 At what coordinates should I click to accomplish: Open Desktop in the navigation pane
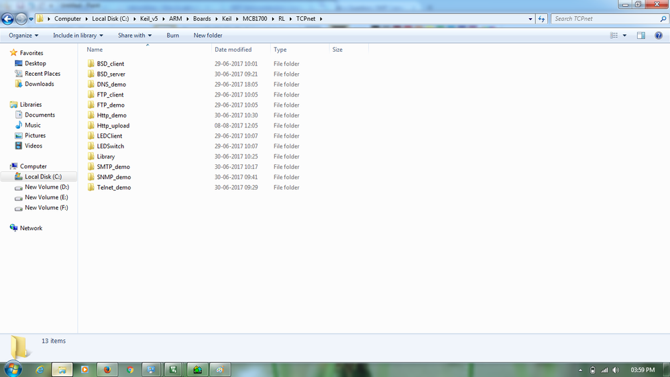pos(35,63)
